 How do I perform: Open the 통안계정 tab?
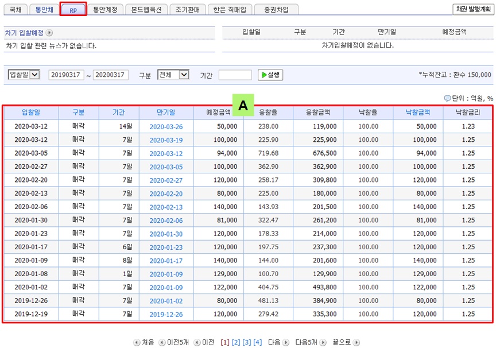click(105, 10)
